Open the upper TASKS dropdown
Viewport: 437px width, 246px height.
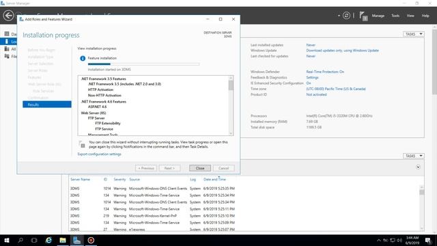414,34
